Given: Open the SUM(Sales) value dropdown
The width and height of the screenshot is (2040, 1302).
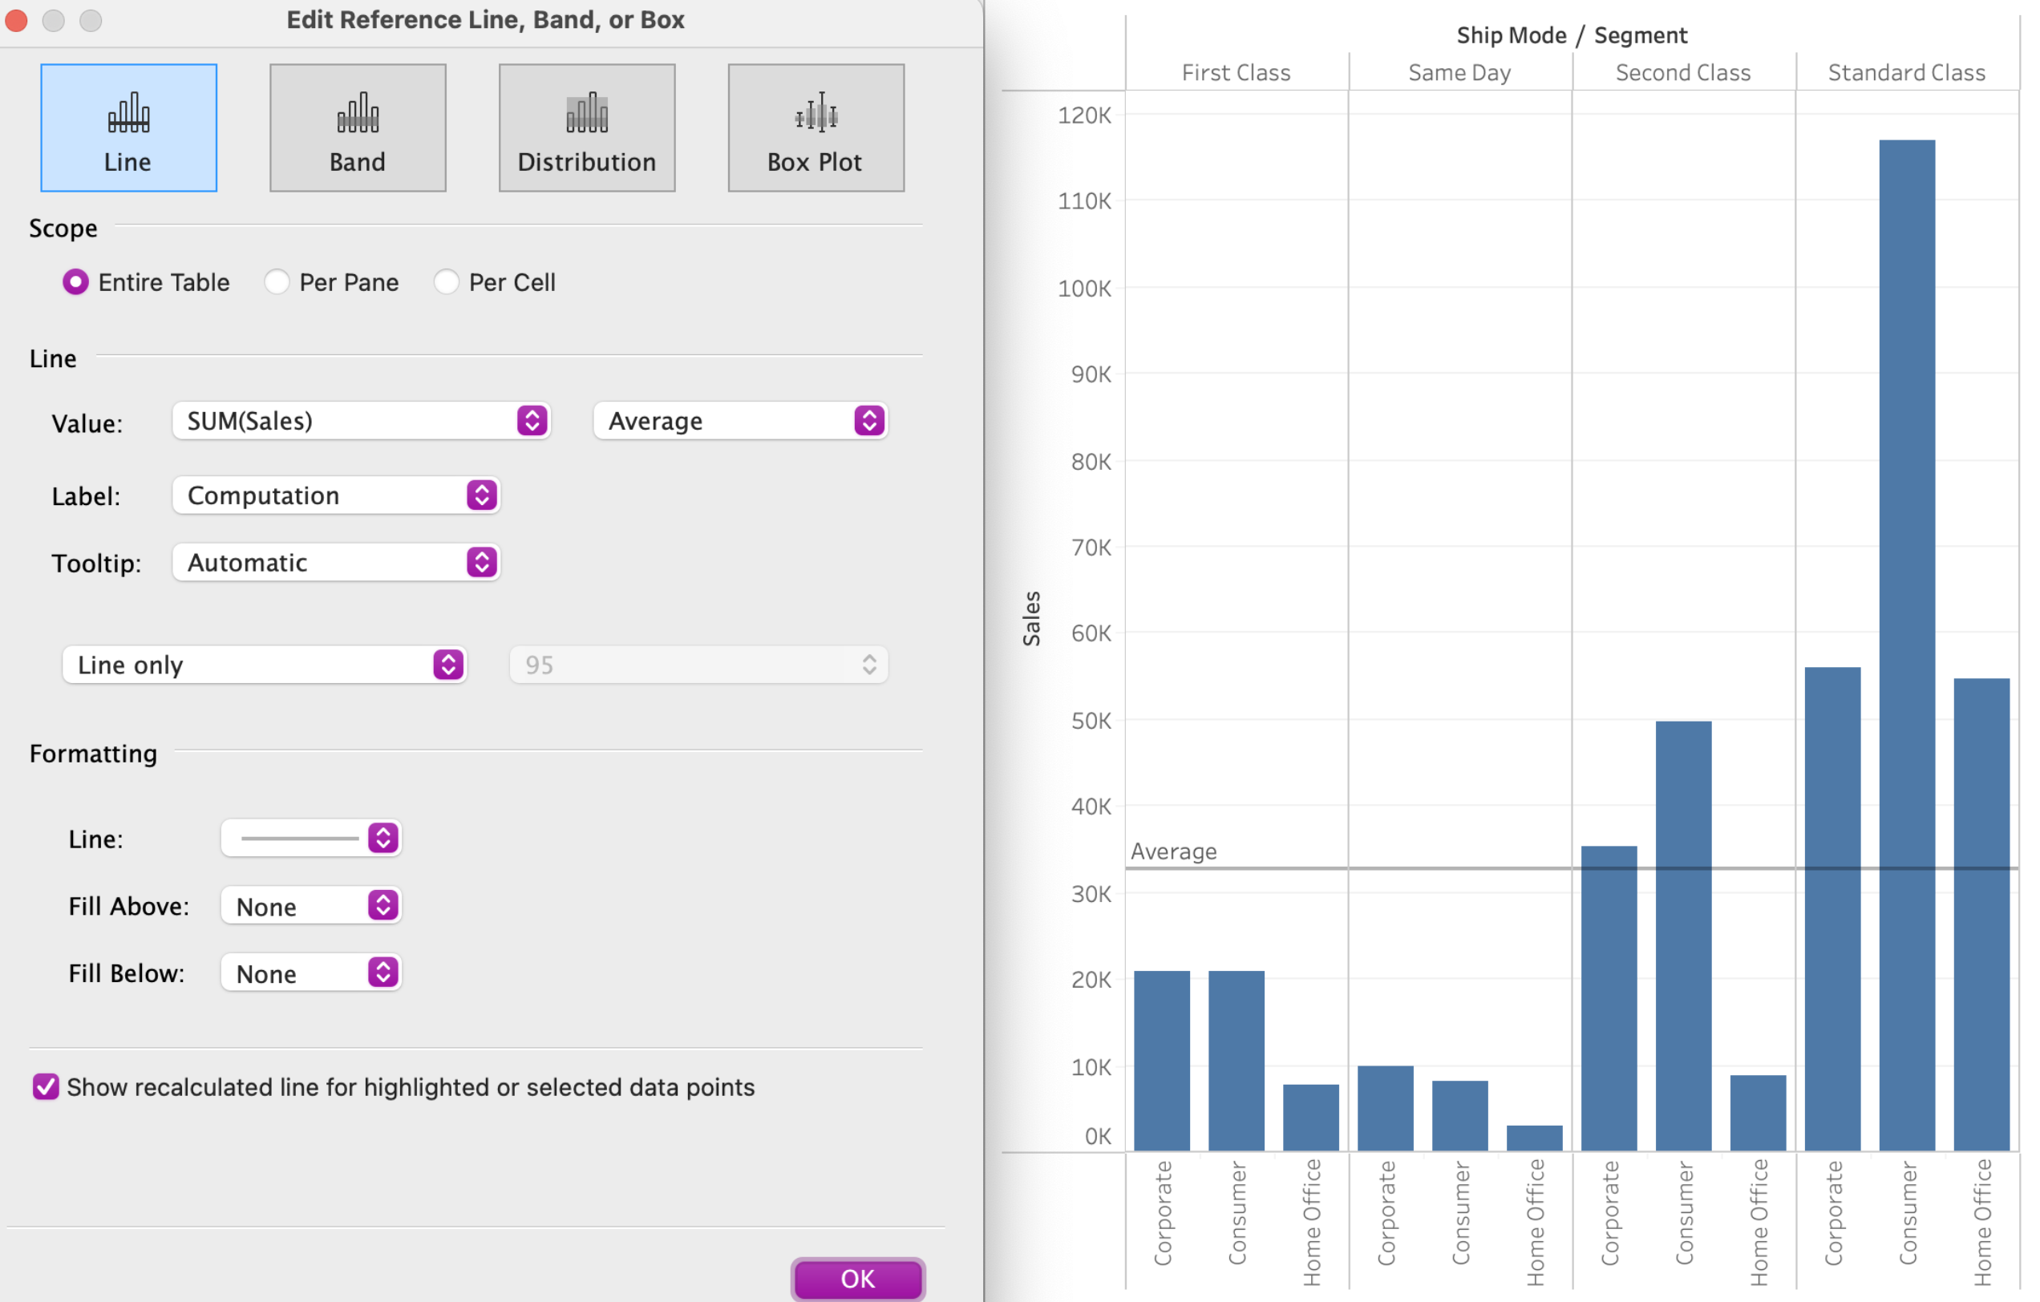Looking at the screenshot, I should coord(361,421).
